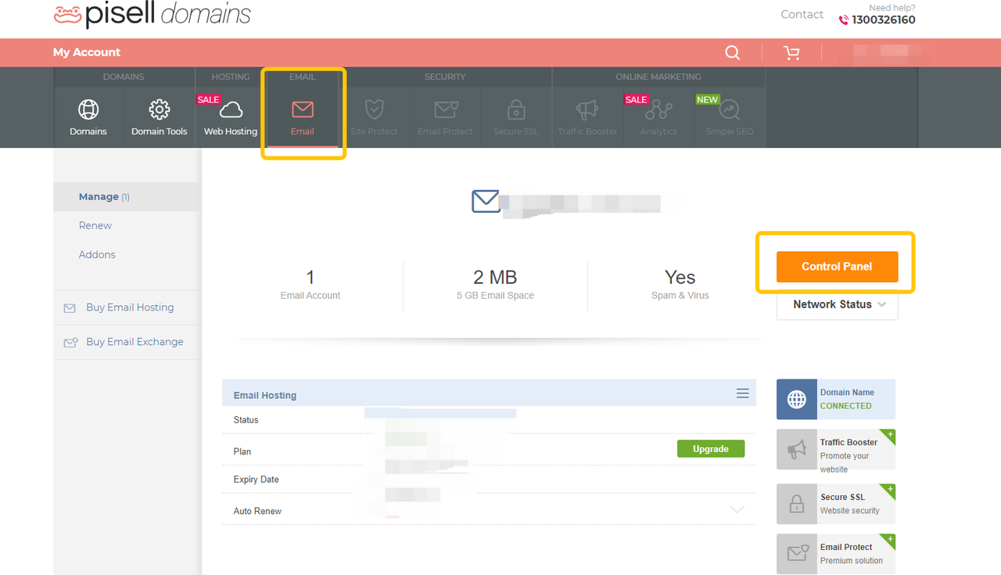Open Buy Email Exchange link
The height and width of the screenshot is (575, 1001).
135,342
